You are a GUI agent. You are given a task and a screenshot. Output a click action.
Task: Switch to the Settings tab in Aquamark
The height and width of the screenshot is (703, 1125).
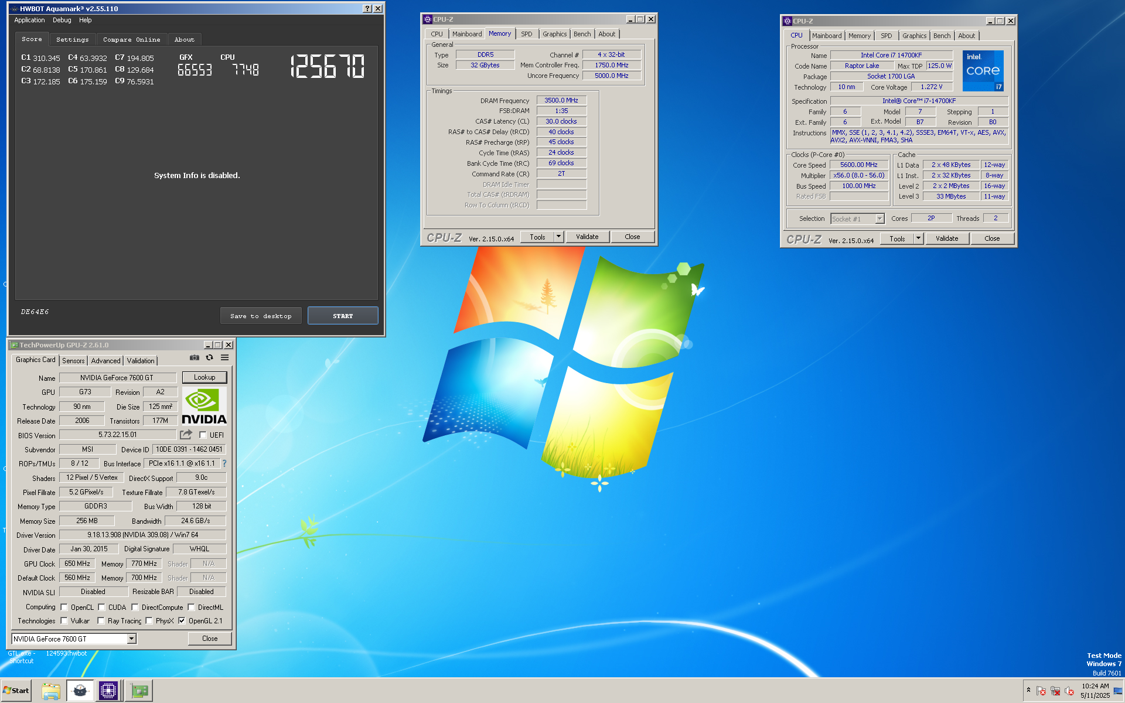tap(73, 39)
